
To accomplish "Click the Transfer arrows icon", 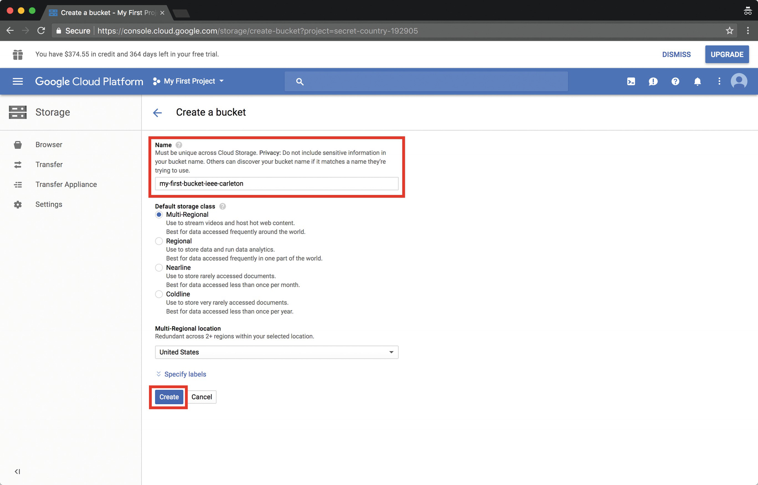I will pyautogui.click(x=18, y=165).
